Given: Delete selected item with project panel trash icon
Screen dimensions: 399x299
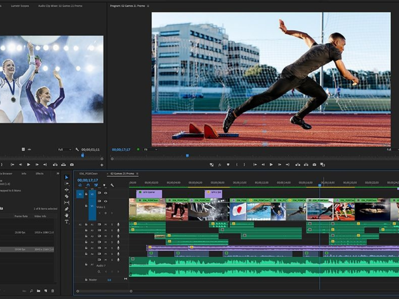Looking at the screenshot, I should (53, 291).
